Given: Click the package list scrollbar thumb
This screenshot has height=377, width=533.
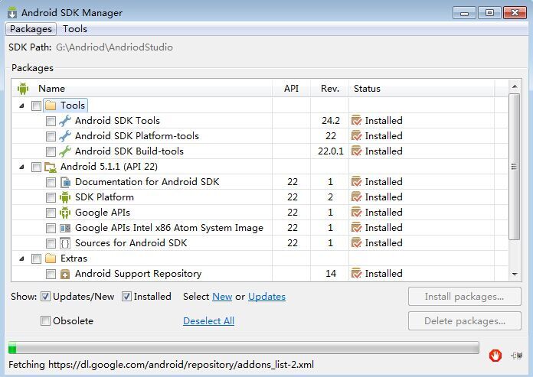Looking at the screenshot, I should pyautogui.click(x=514, y=167).
